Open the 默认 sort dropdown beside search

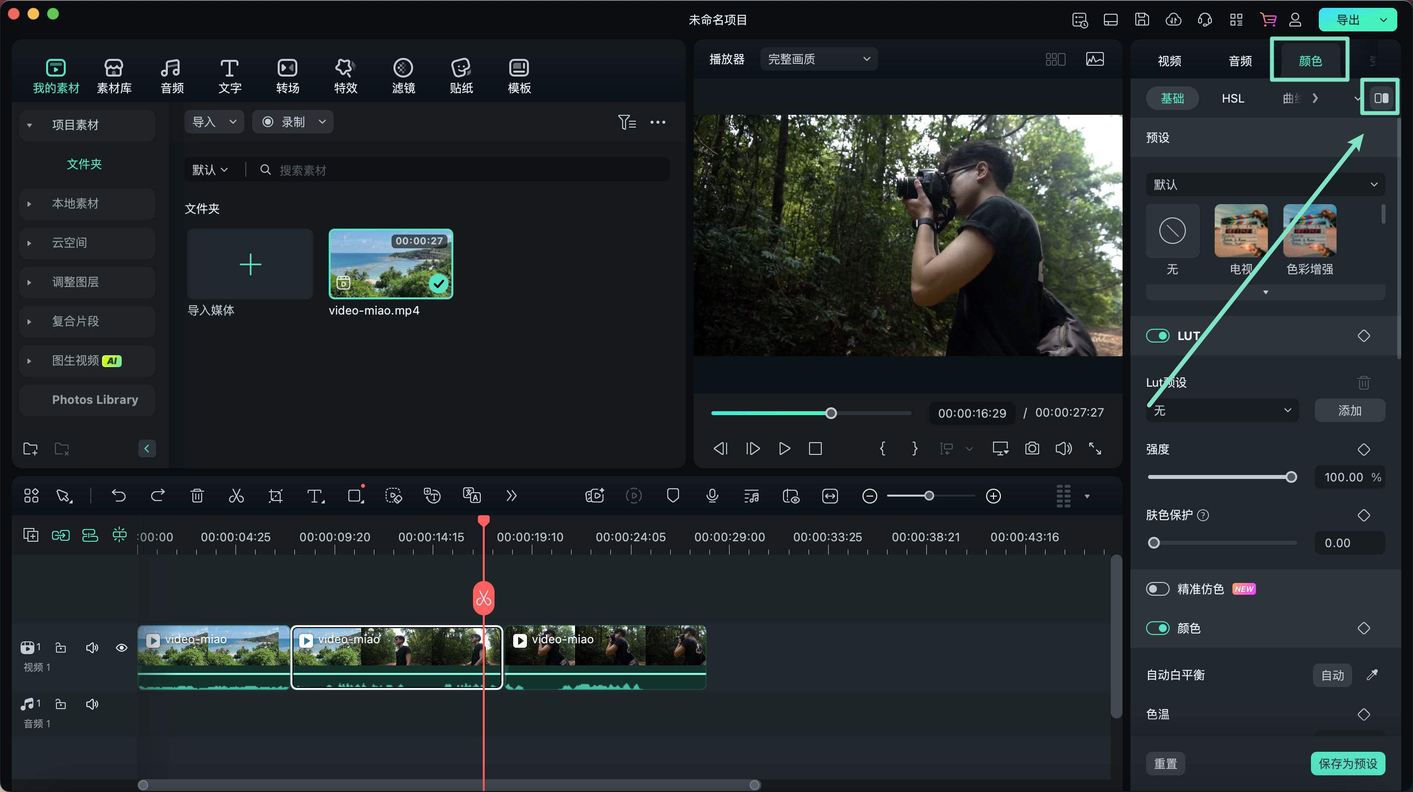coord(209,170)
